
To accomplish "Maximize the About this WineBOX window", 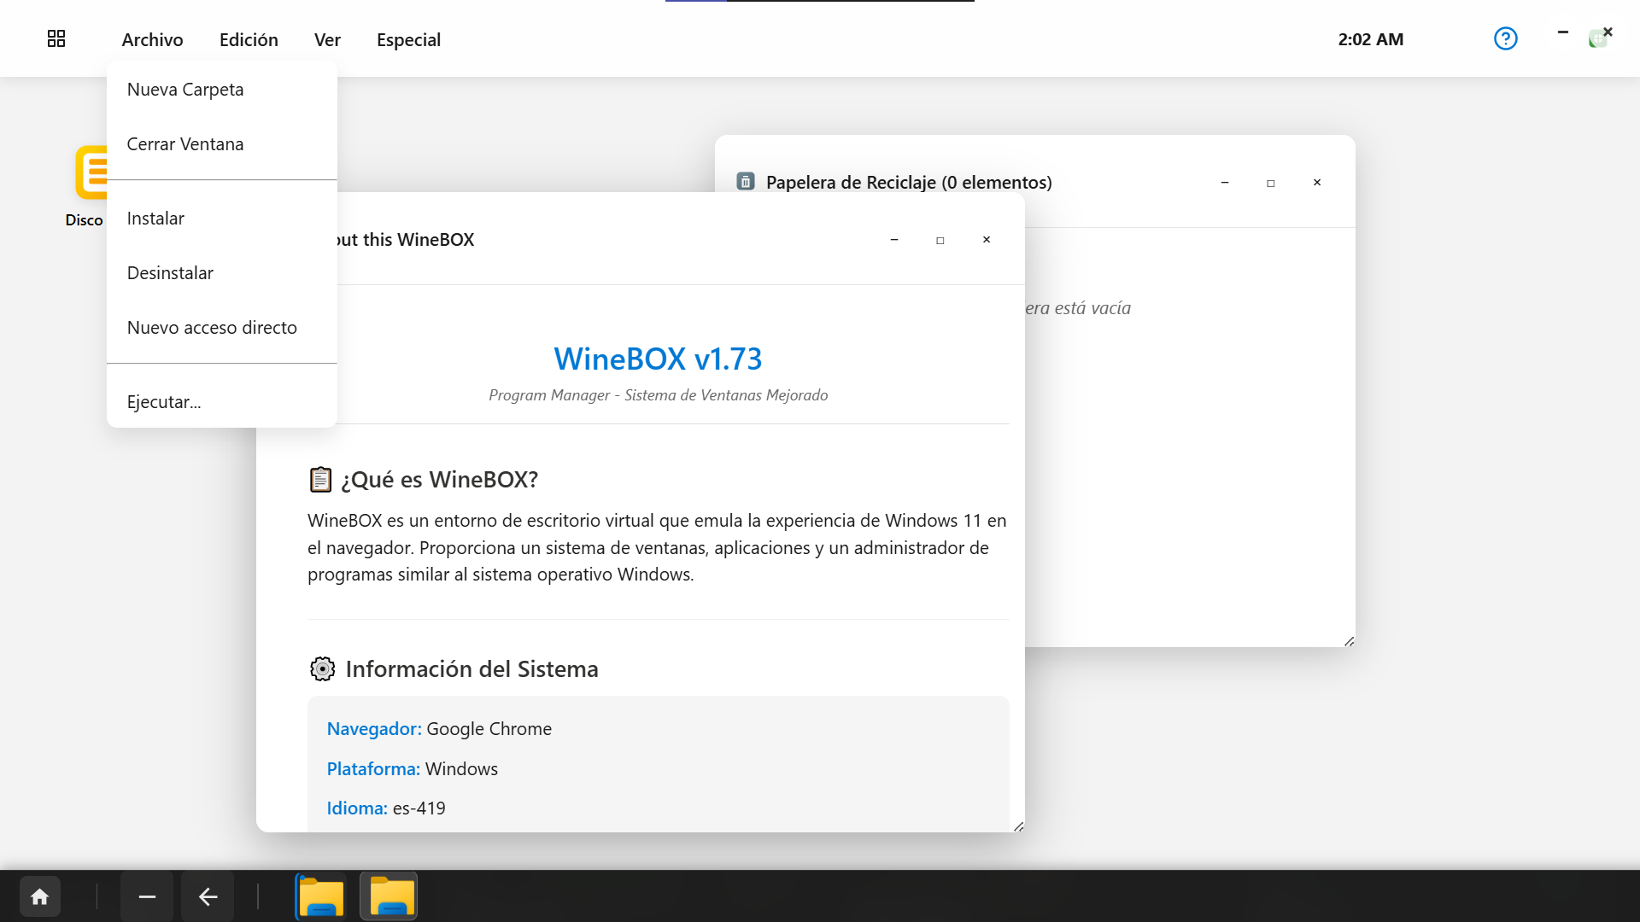I will [940, 240].
